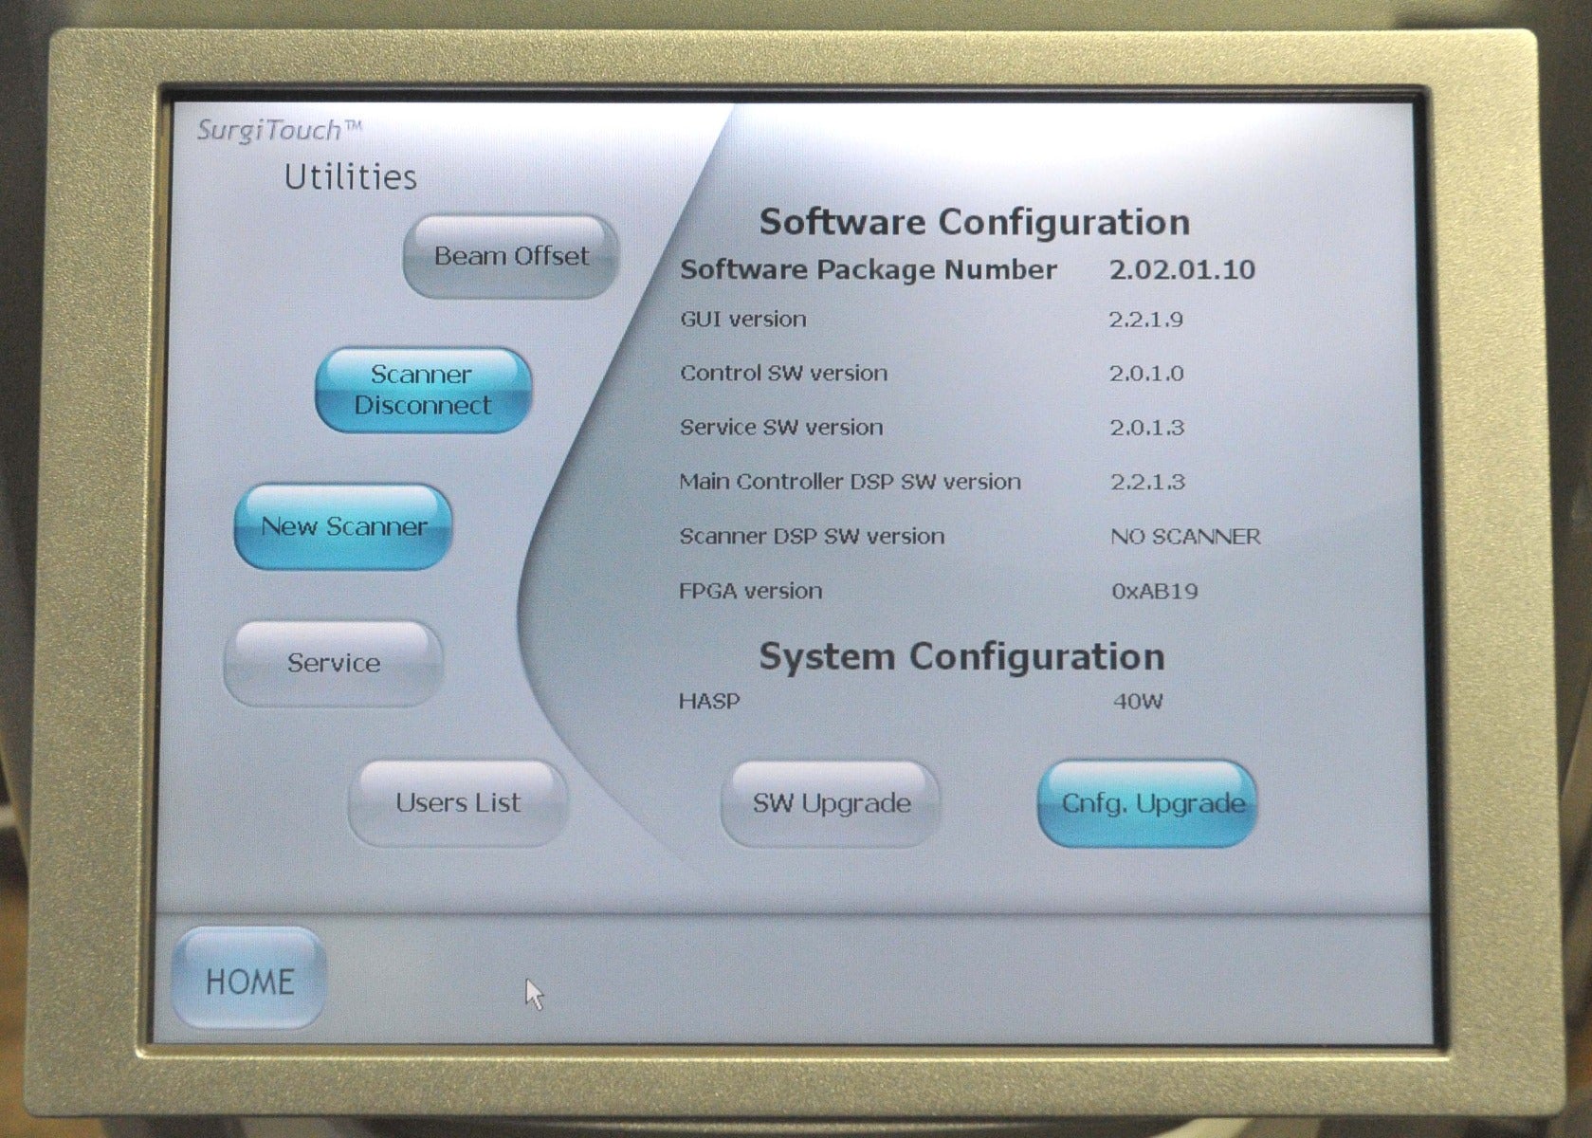Open the Service menu button
This screenshot has height=1138, width=1592.
click(x=334, y=663)
